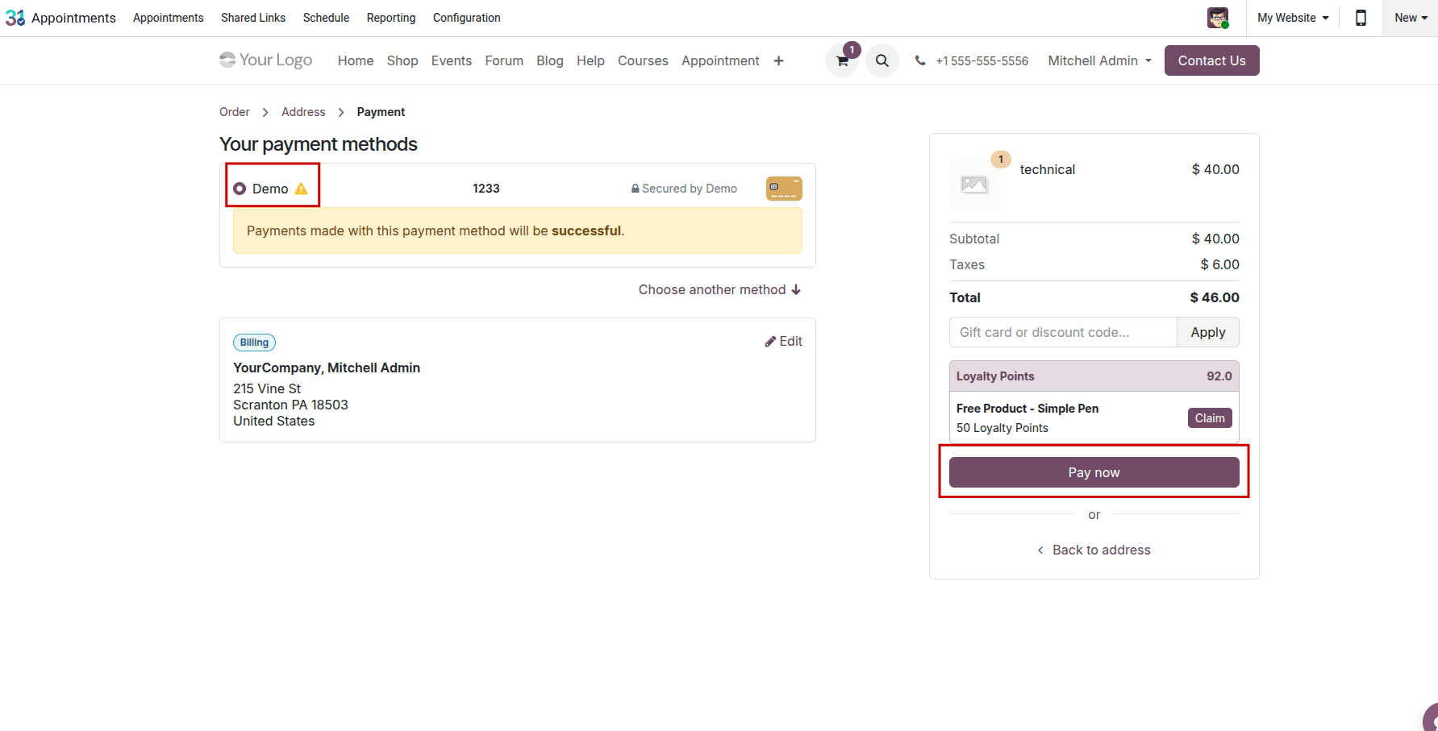The image size is (1438, 731).
Task: Open the shopping cart icon
Action: (x=842, y=60)
